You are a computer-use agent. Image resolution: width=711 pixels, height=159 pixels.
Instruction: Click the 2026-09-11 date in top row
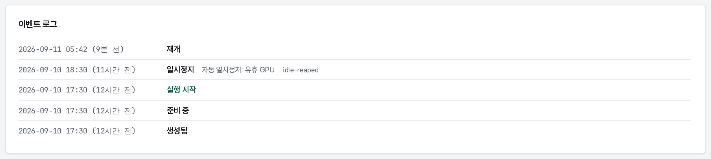(40, 49)
